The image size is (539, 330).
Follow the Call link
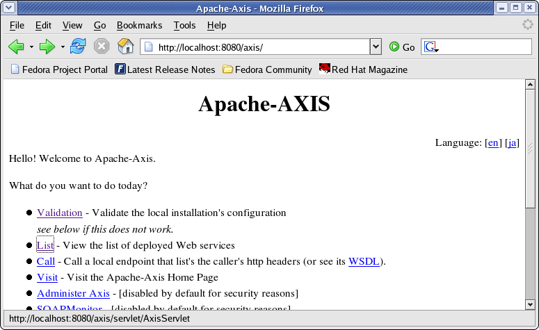coord(46,262)
